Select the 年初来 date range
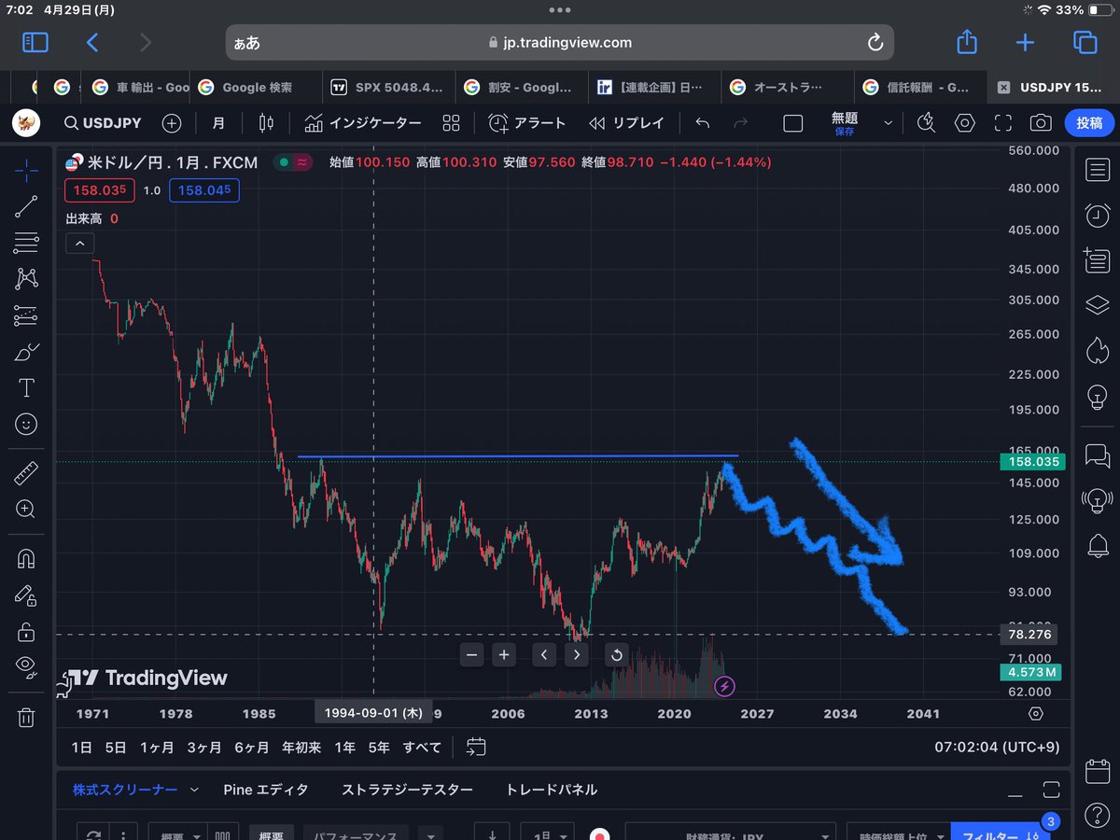 click(301, 747)
